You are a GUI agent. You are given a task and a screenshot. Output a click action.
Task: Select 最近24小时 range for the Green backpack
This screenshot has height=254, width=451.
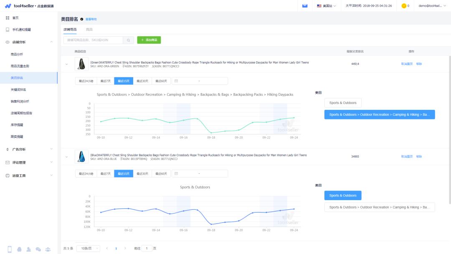pos(86,81)
